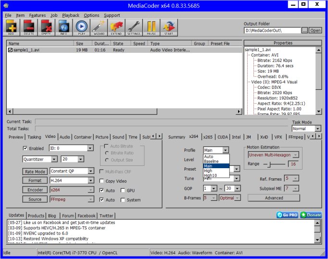
Task: Open the Profile dropdown arrow
Action: (x=225, y=150)
